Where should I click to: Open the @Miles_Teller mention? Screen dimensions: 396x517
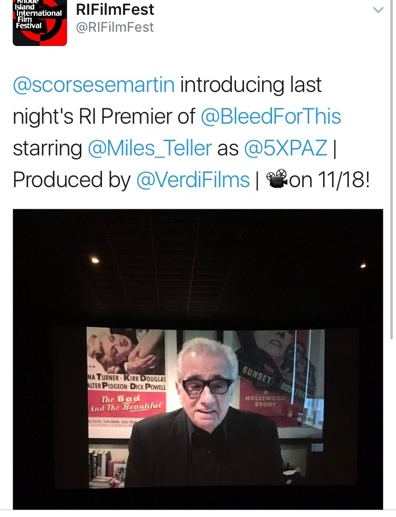[149, 148]
